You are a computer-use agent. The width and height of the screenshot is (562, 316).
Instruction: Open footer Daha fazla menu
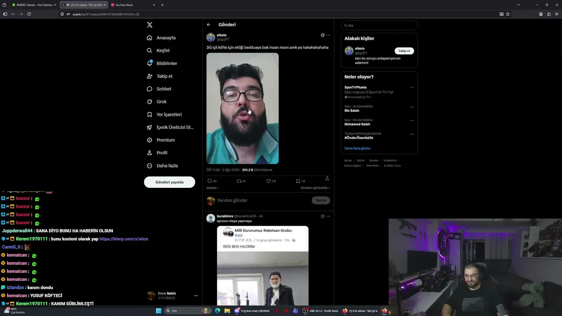click(373, 165)
